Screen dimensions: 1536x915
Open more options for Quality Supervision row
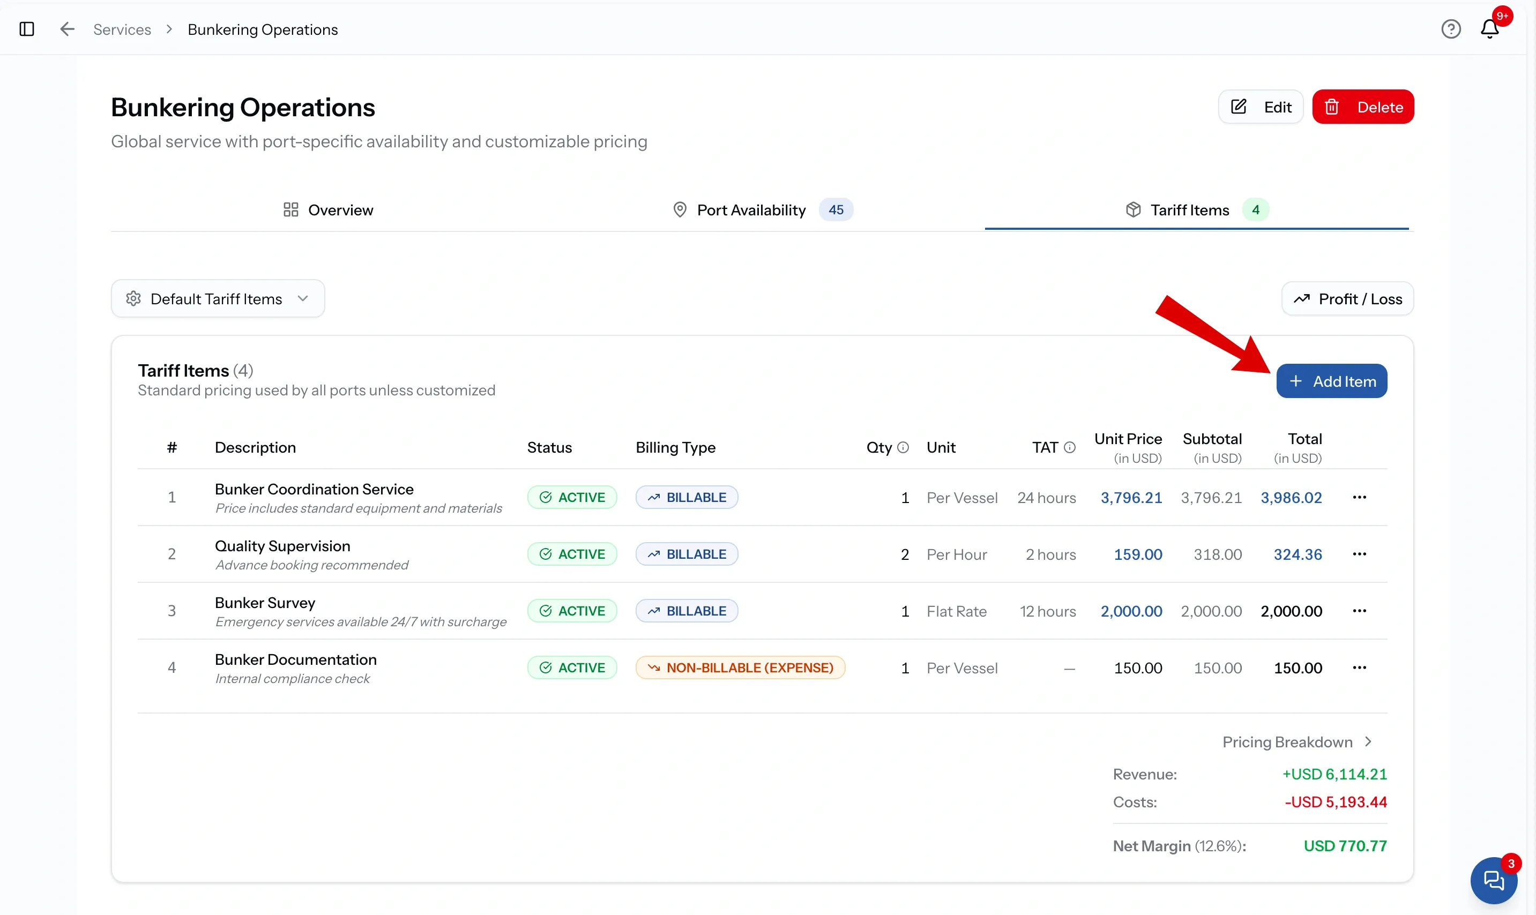click(1360, 554)
